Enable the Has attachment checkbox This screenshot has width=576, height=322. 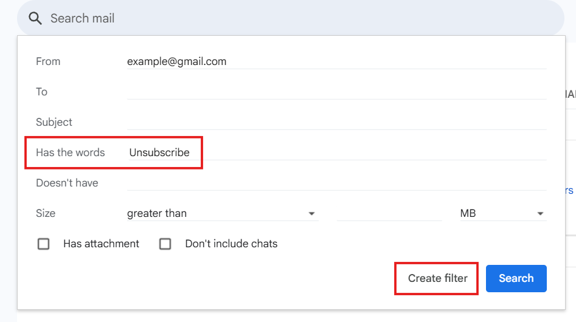click(44, 244)
